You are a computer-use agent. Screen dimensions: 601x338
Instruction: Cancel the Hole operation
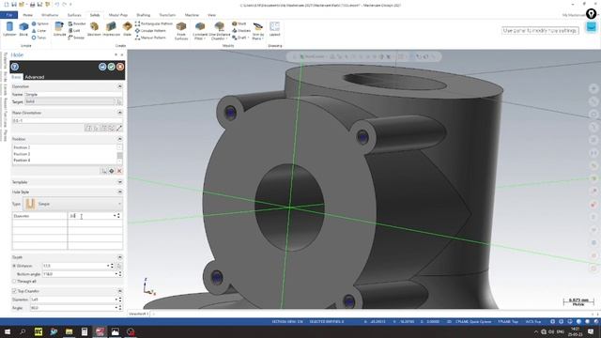click(120, 67)
